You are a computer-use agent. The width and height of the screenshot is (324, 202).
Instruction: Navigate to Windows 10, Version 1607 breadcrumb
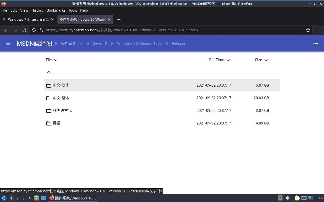click(x=139, y=43)
